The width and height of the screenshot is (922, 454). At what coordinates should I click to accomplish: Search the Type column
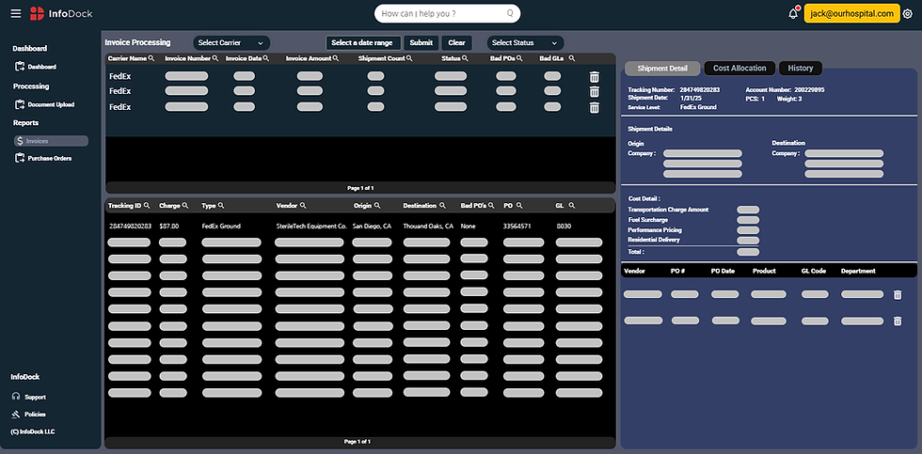click(x=221, y=206)
